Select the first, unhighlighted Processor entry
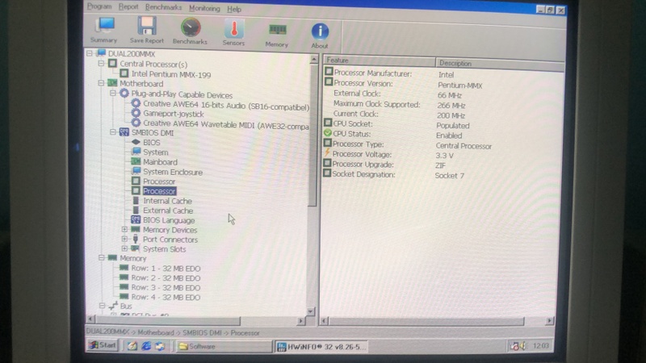This screenshot has height=363, width=646. coord(159,181)
